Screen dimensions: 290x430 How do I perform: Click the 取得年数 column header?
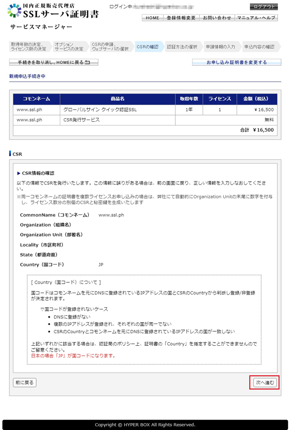coord(189,99)
